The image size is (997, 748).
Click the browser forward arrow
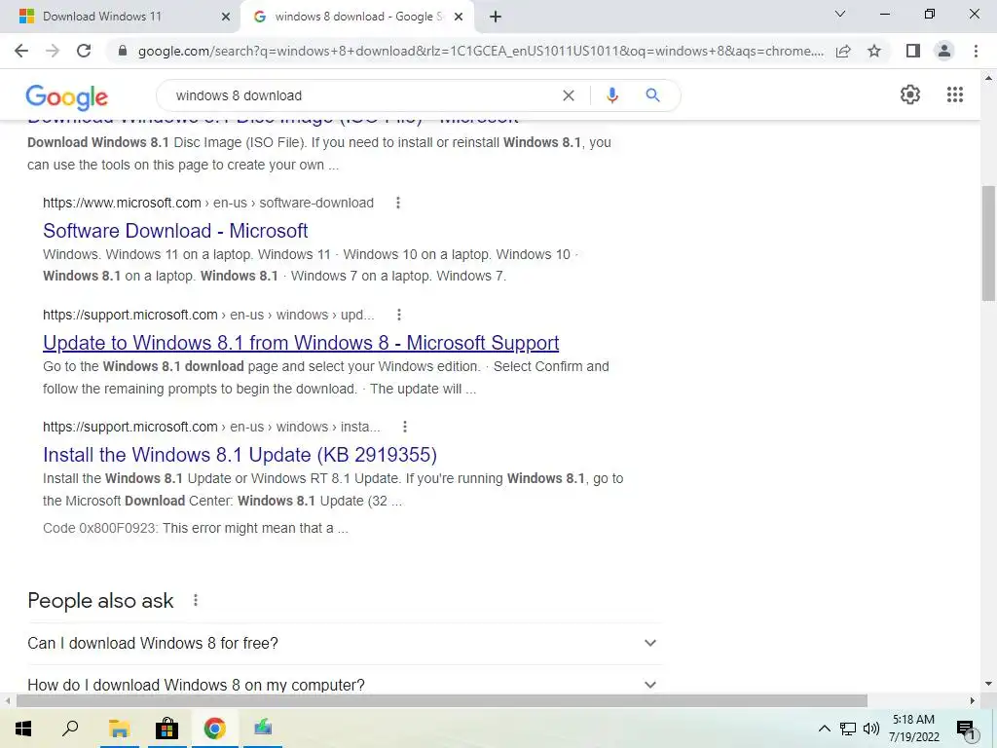click(53, 51)
